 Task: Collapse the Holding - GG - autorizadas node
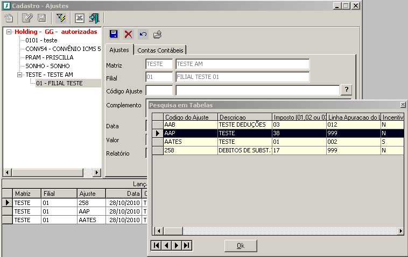tap(9, 32)
